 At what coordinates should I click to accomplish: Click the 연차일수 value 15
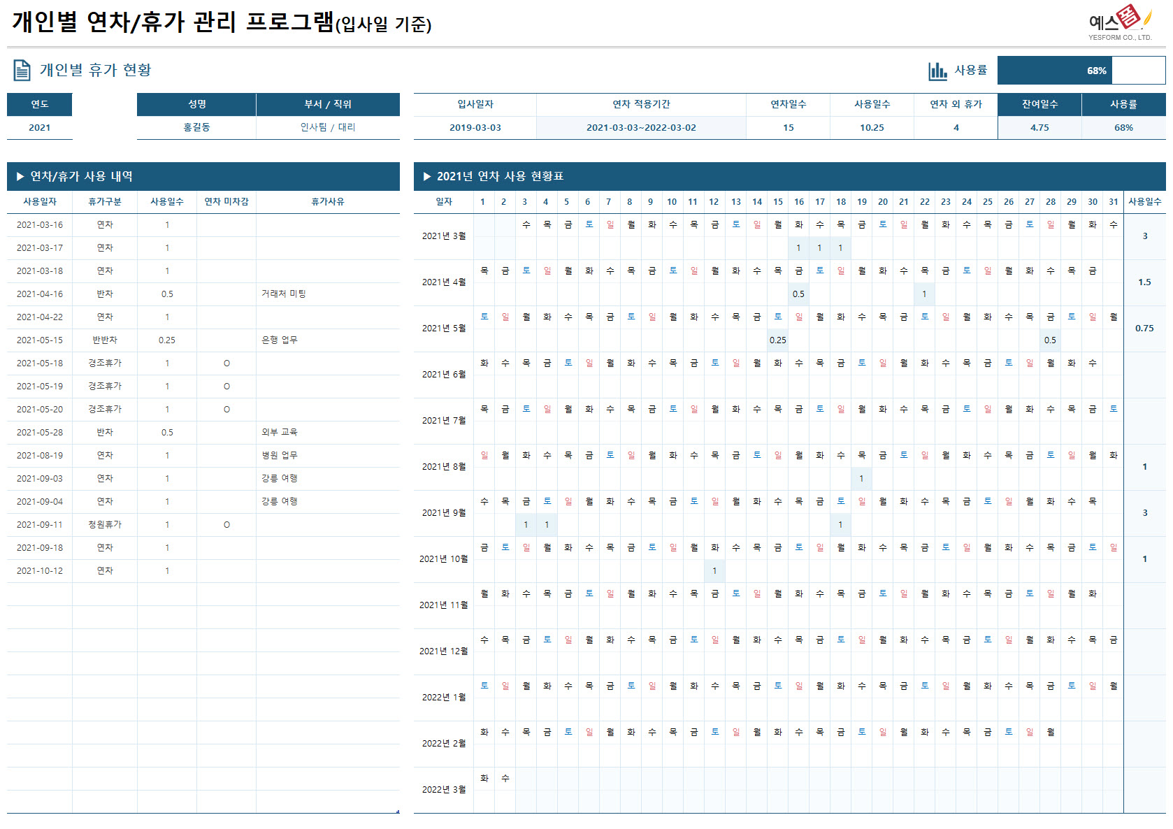click(x=789, y=128)
